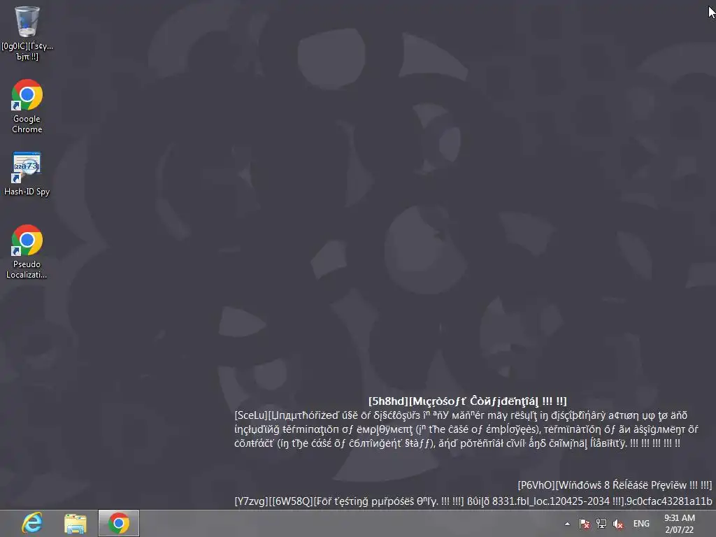Image resolution: width=716 pixels, height=537 pixels.
Task: Select the Google Chrome desktop shortcut
Action: (27, 106)
